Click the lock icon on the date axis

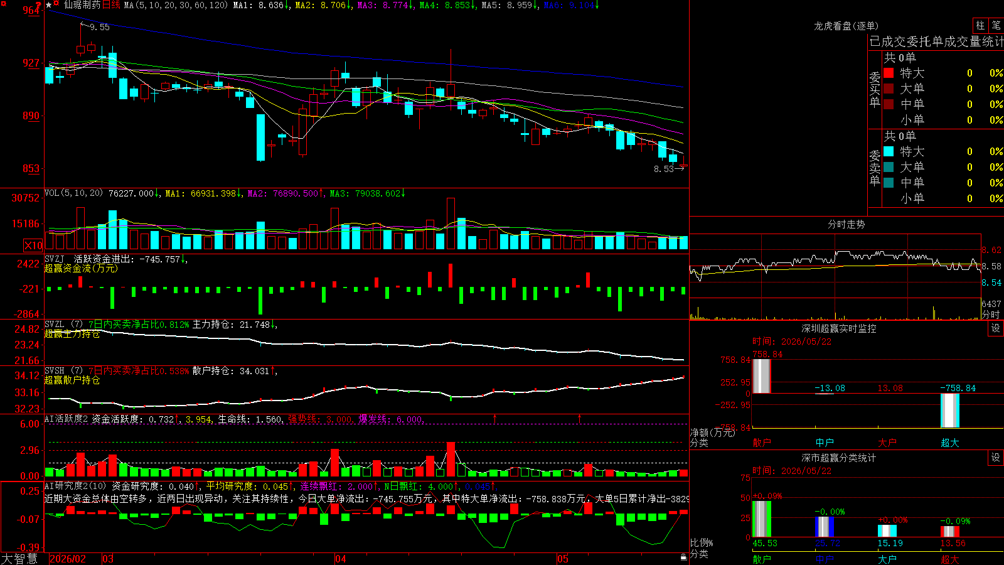coord(683,557)
